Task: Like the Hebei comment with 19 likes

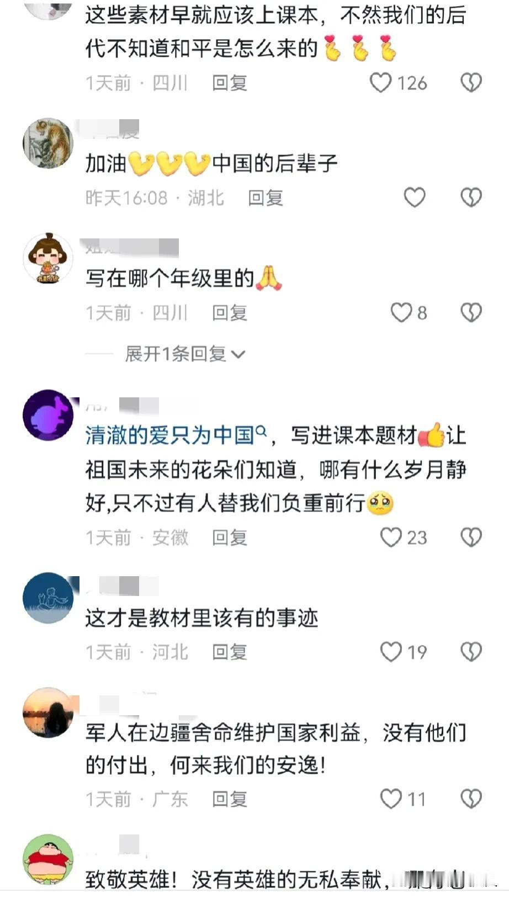Action: coord(391,652)
